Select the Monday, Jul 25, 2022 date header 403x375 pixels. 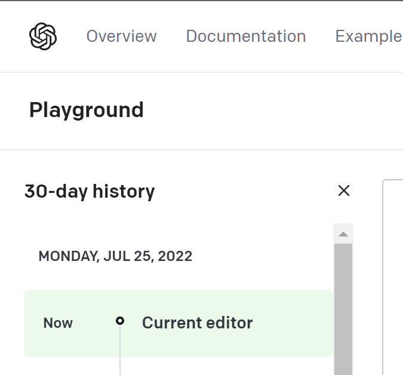click(115, 257)
